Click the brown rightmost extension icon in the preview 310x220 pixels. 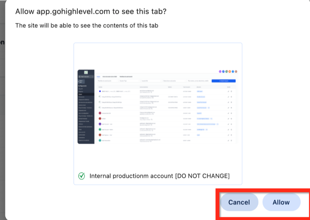(236, 71)
